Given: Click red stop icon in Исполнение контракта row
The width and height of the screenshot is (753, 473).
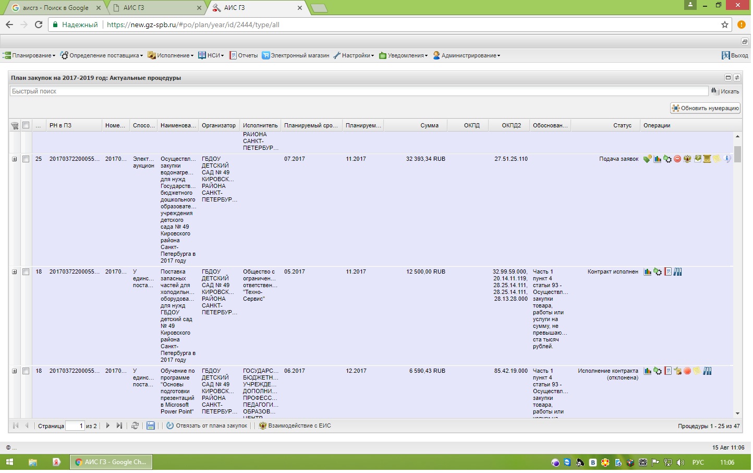Looking at the screenshot, I should pyautogui.click(x=687, y=371).
